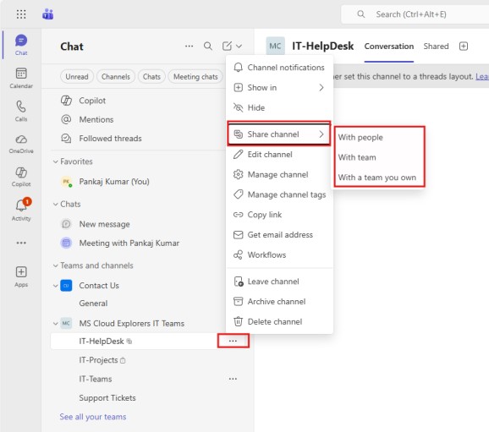Select Leave channel option
Viewport: 489px width, 432px height.
pos(279,282)
